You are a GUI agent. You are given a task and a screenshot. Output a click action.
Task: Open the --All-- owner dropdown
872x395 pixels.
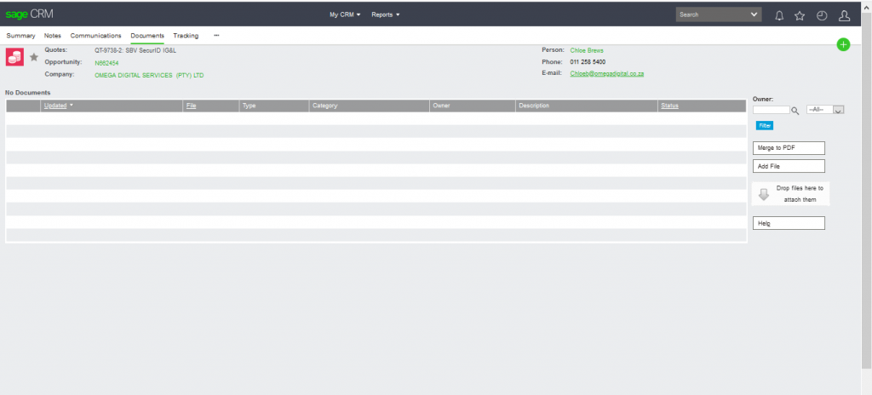824,110
